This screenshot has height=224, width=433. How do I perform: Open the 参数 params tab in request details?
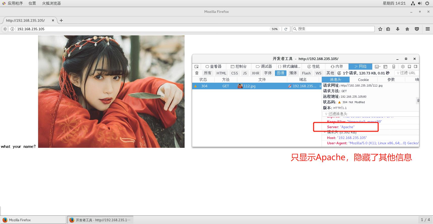[391, 80]
